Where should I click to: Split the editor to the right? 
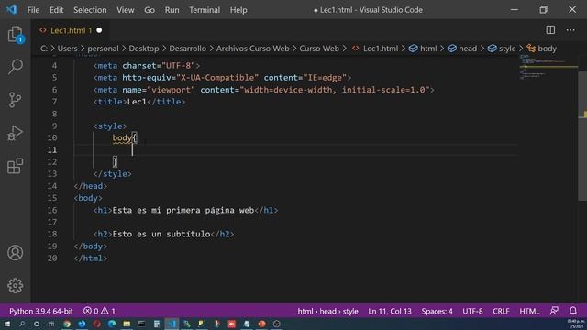[x=550, y=30]
